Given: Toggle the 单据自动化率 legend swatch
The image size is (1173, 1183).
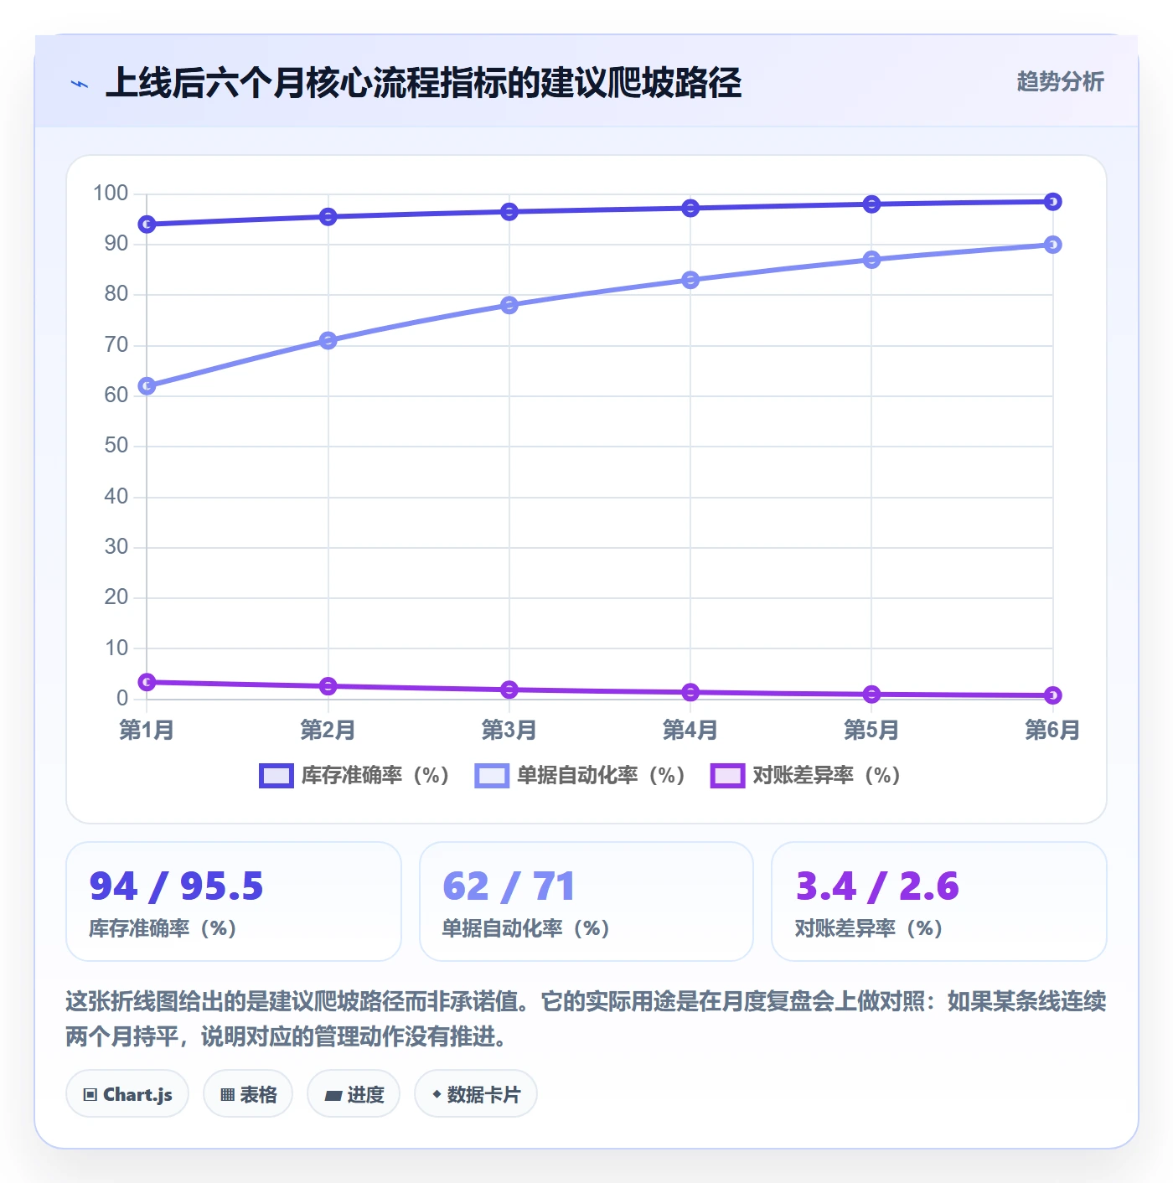Looking at the screenshot, I should click(492, 776).
